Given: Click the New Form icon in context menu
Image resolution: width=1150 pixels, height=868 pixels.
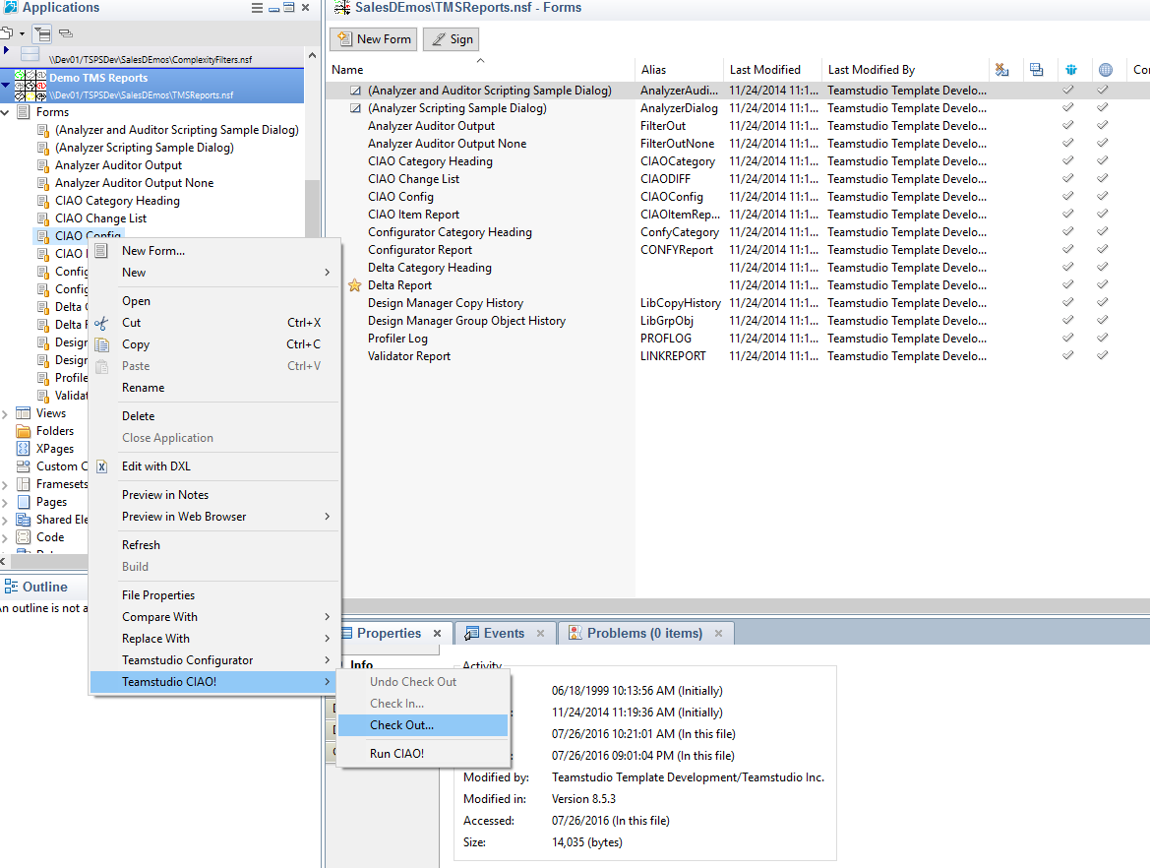Looking at the screenshot, I should pos(102,251).
